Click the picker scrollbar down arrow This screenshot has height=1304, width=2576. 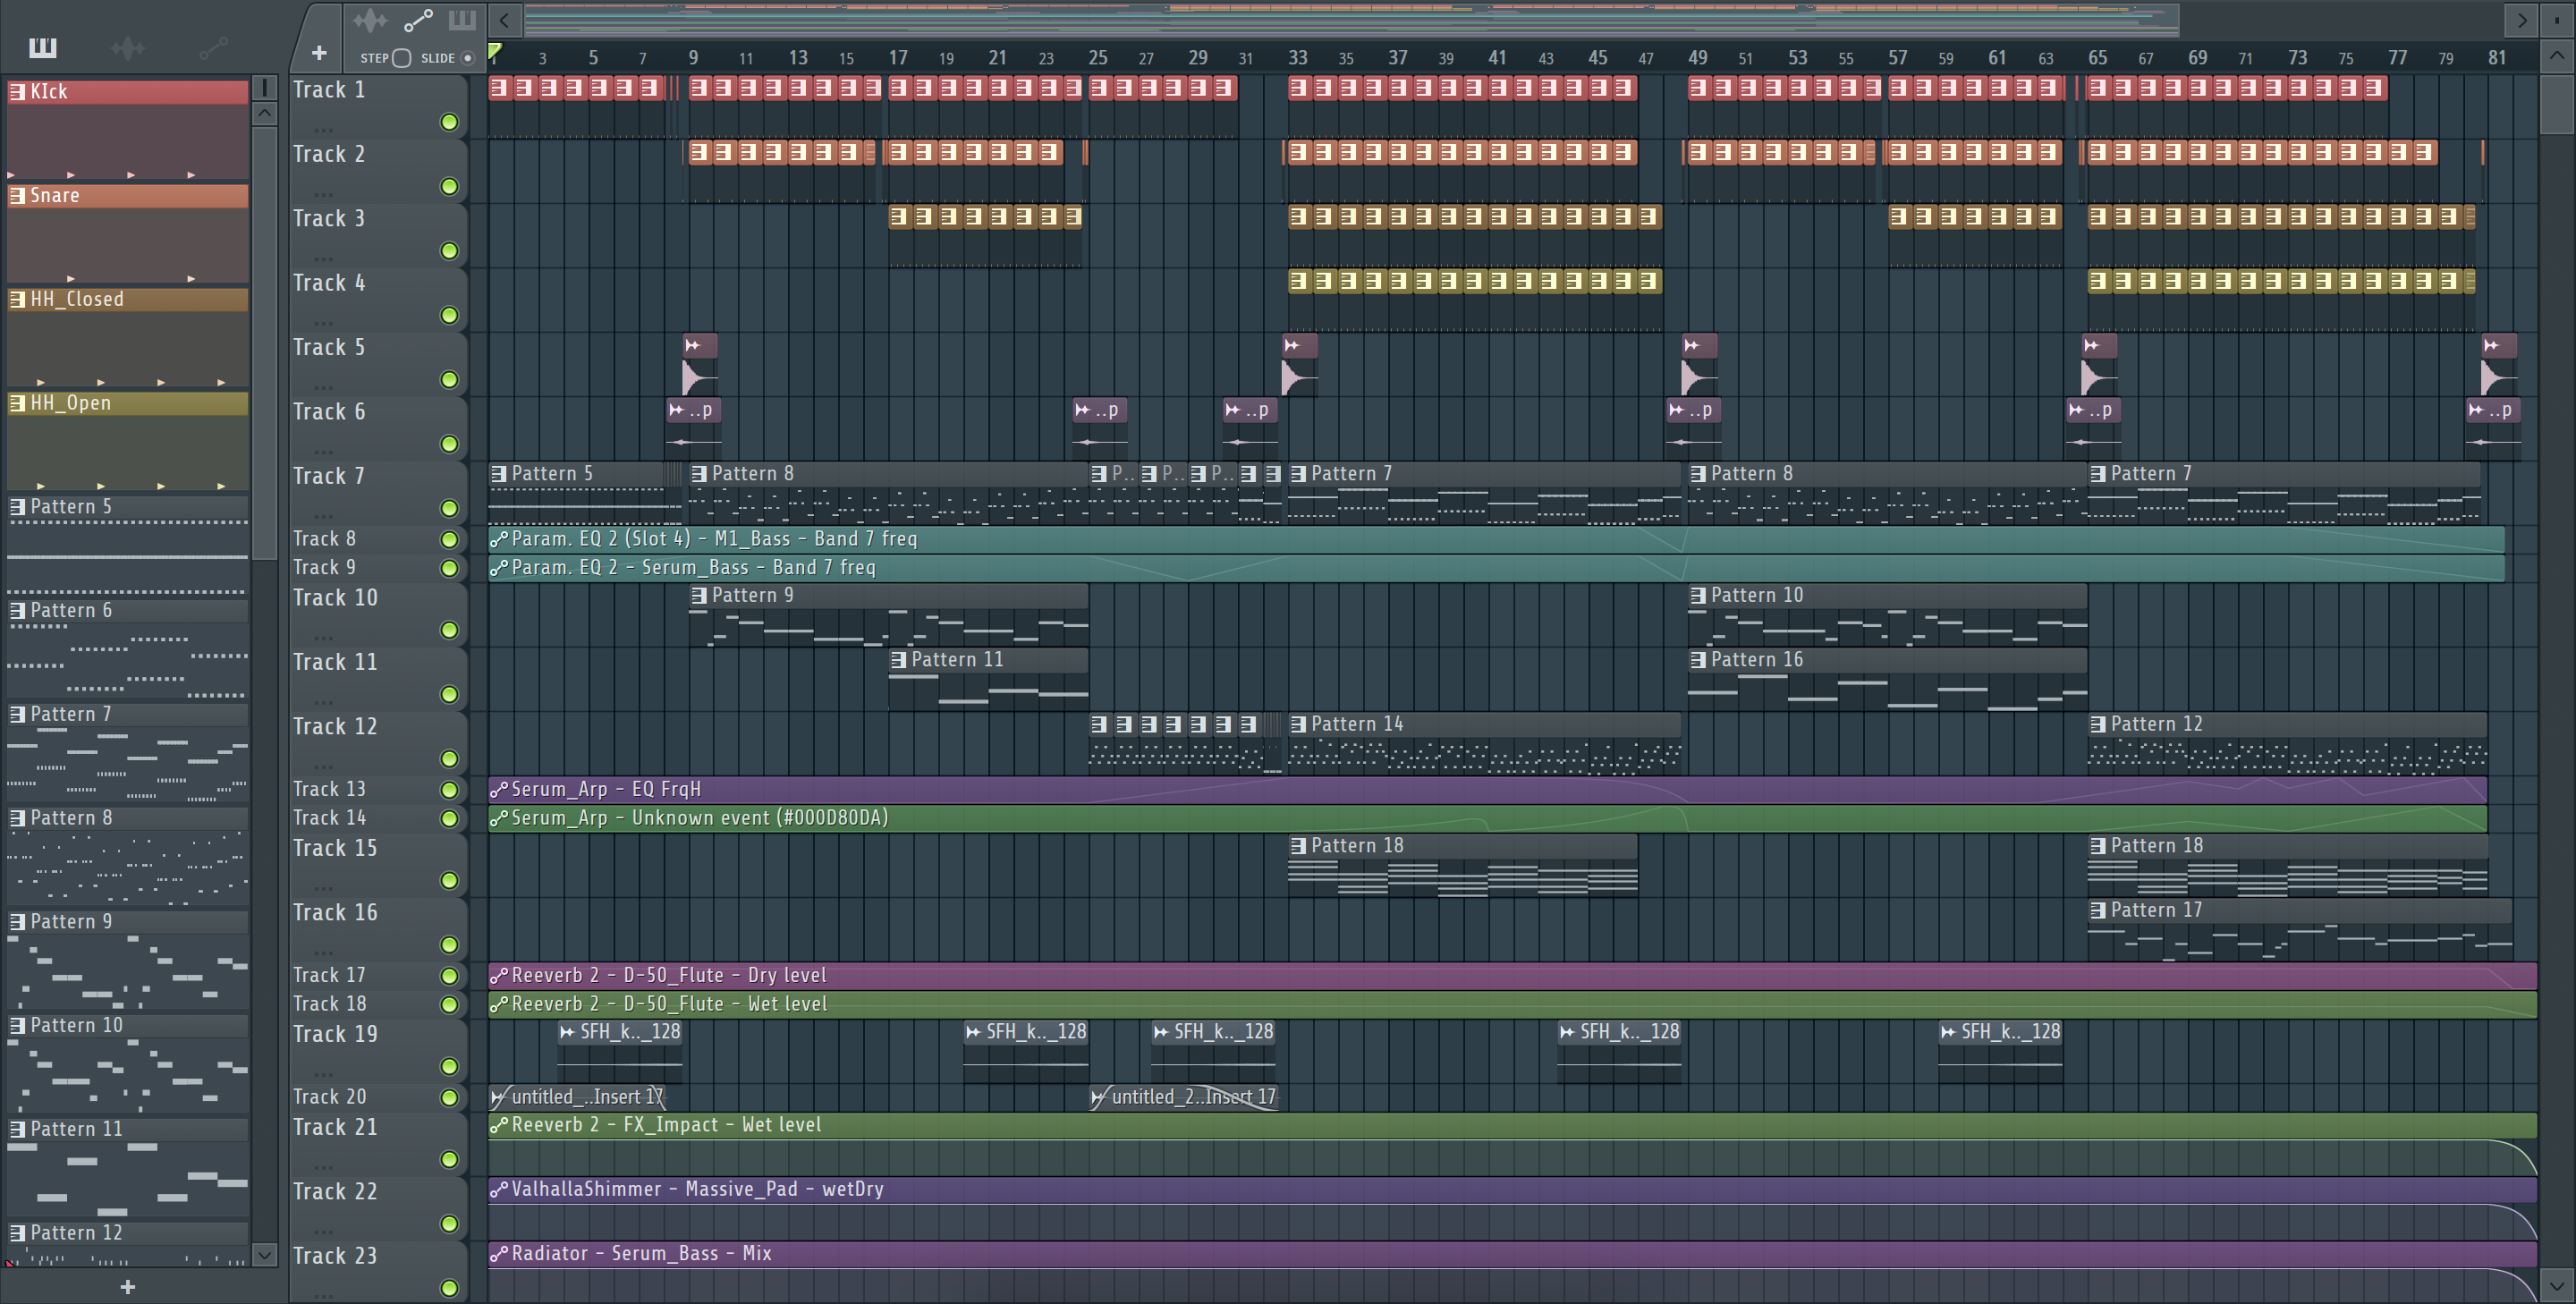click(264, 1254)
